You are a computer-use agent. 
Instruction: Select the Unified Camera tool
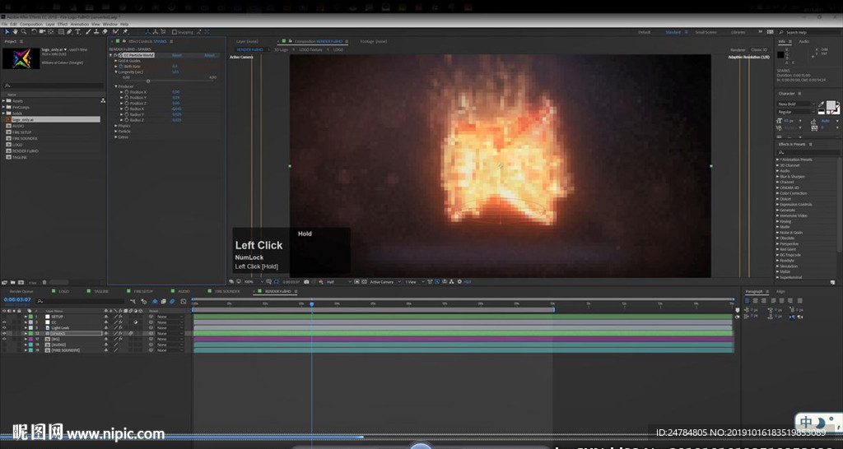43,32
